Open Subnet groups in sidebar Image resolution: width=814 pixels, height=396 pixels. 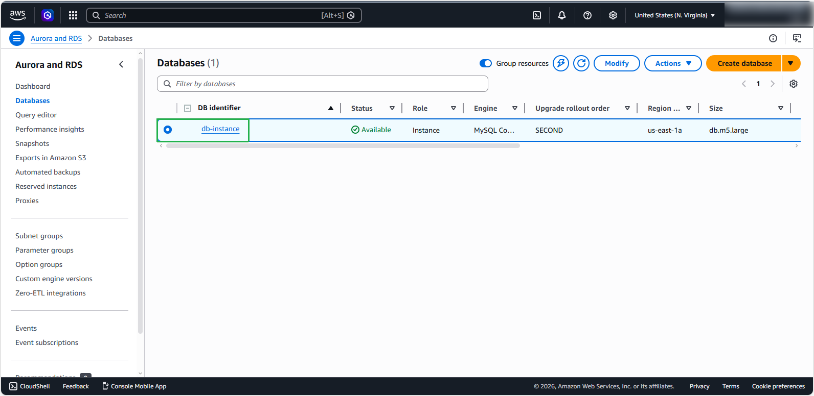coord(39,236)
